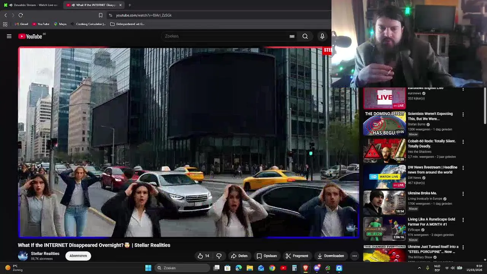
Task: Open the DW News livestream thumbnail
Action: coord(384,177)
